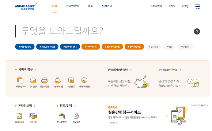Select the #보험가입상담 tag
The image size is (212, 131).
[x=25, y=47]
